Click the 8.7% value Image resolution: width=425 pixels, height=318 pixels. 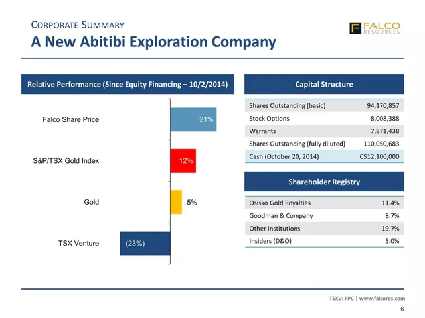coord(392,215)
